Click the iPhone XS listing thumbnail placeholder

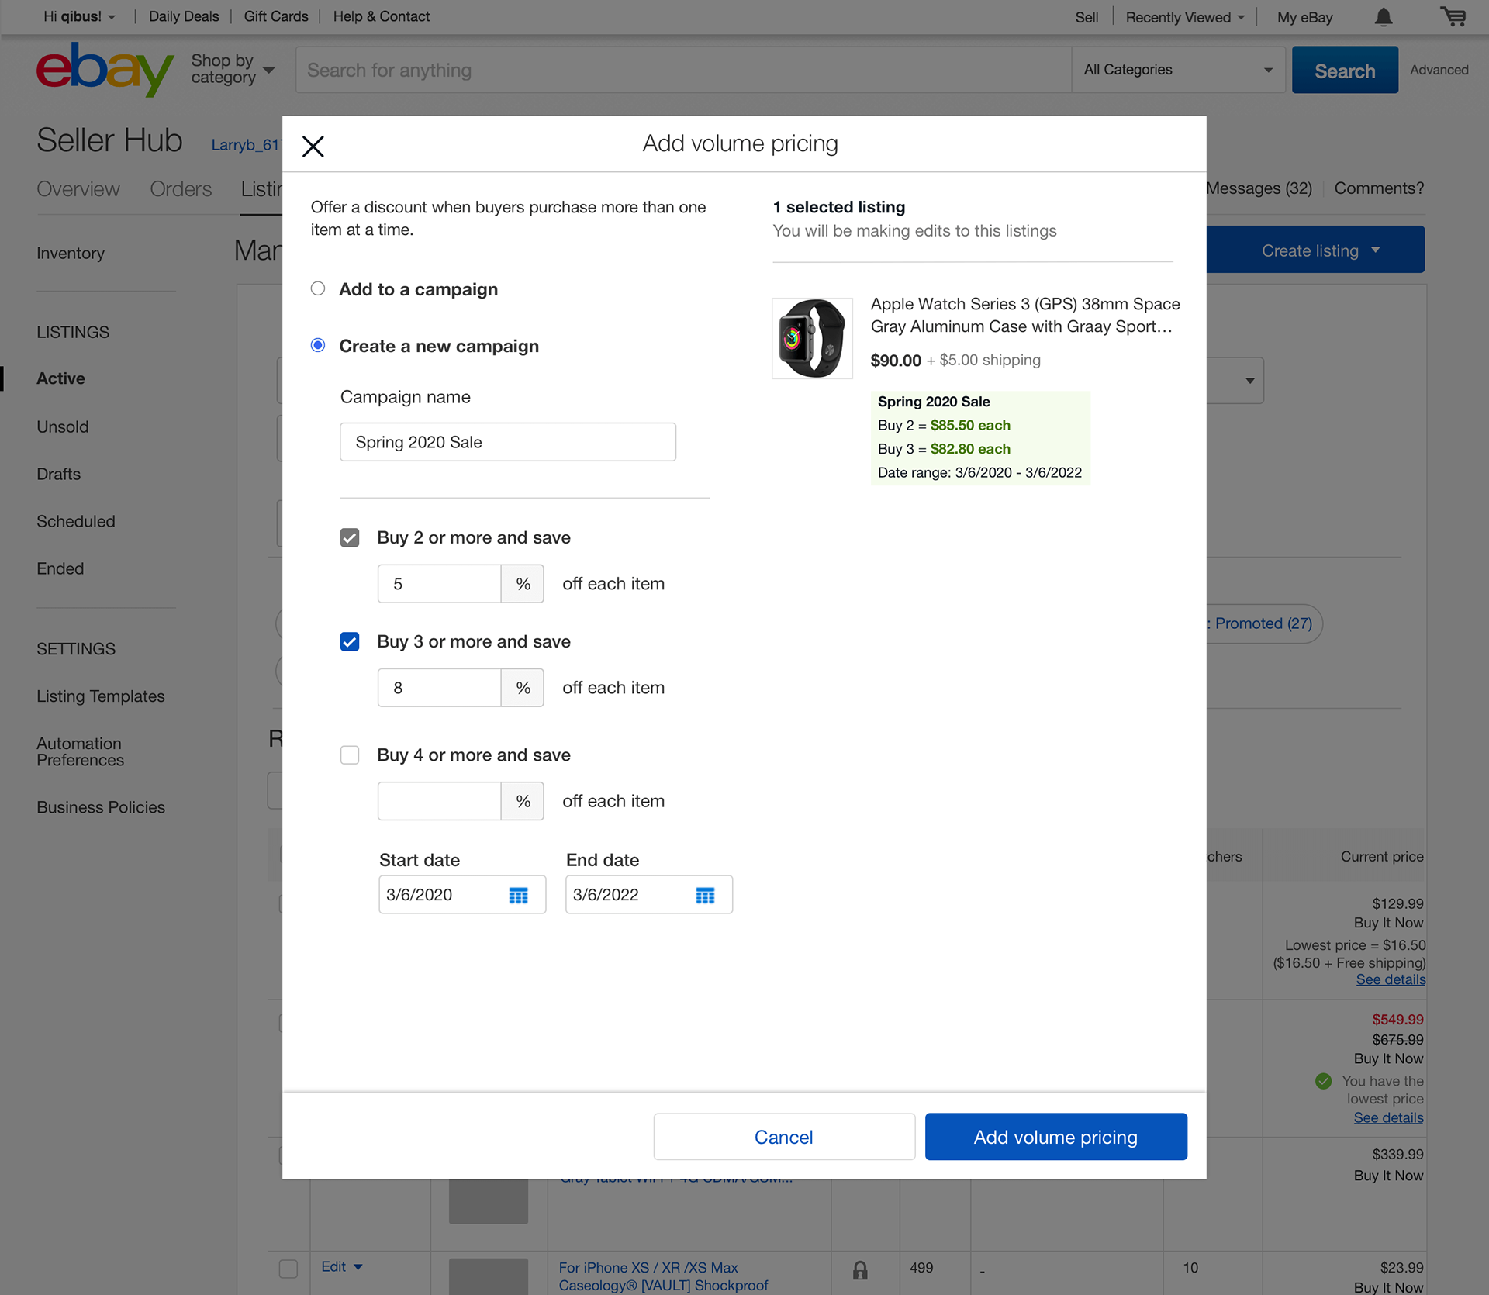[489, 1276]
